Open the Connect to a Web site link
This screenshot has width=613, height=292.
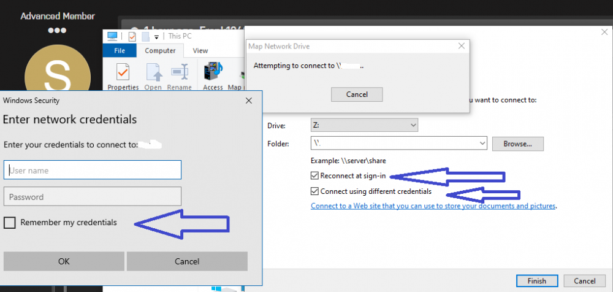433,206
